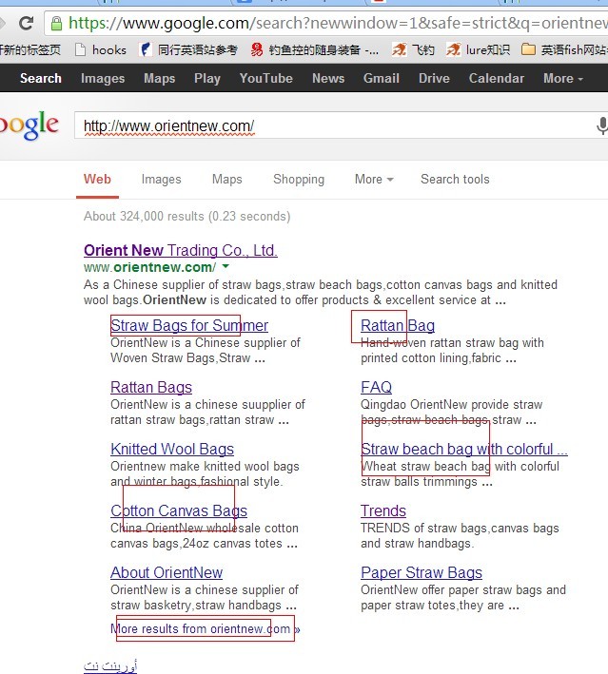Viewport: 608px width, 674px height.
Task: Open Play in the black Google bar
Action: (207, 78)
